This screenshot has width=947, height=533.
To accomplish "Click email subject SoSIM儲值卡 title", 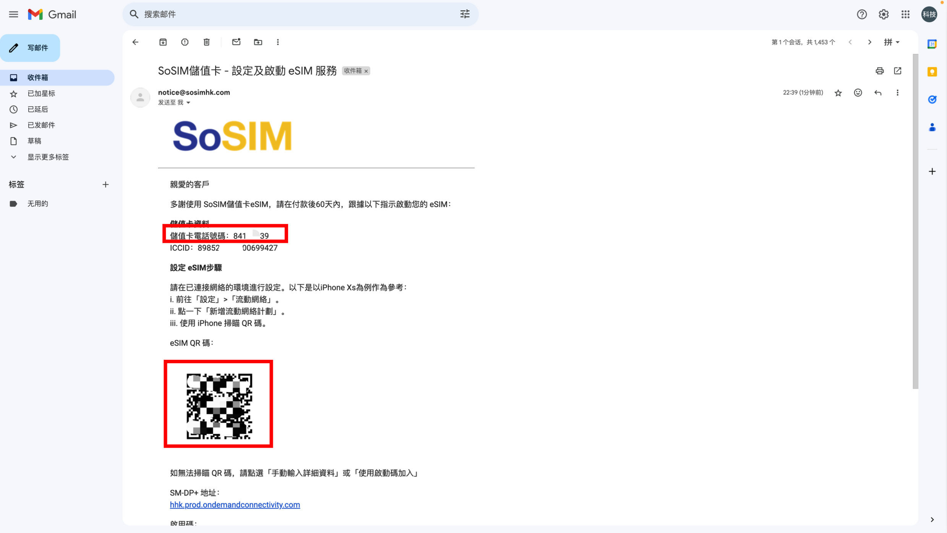I will pyautogui.click(x=247, y=71).
